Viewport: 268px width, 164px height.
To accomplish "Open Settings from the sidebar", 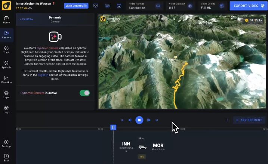I will 6,143.
